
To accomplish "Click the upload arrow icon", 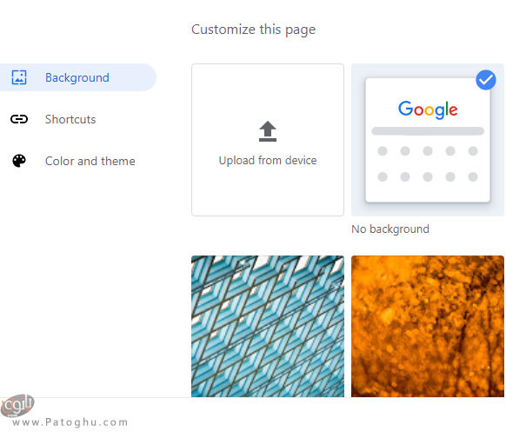I will pyautogui.click(x=268, y=131).
